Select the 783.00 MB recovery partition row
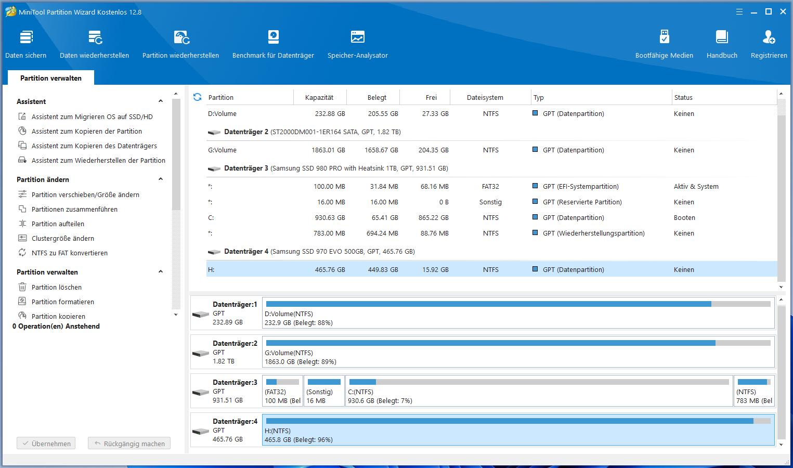The width and height of the screenshot is (793, 468). coord(492,233)
